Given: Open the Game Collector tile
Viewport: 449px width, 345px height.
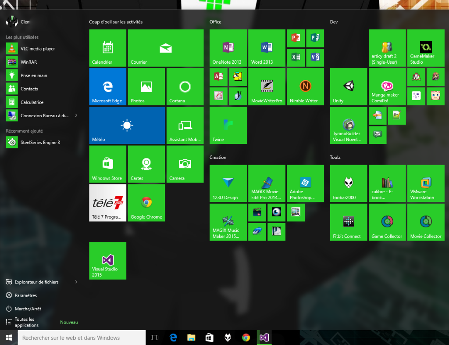Looking at the screenshot, I should 387,222.
